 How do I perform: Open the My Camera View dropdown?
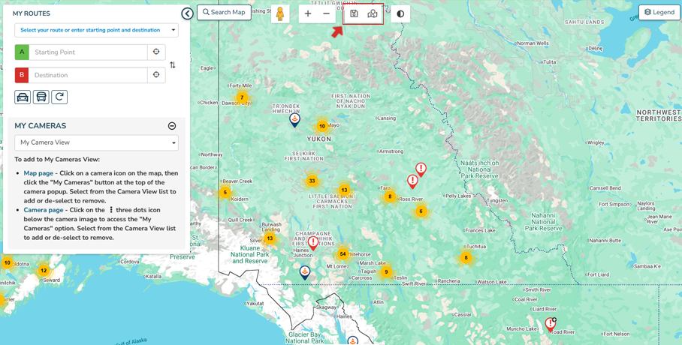tap(96, 142)
